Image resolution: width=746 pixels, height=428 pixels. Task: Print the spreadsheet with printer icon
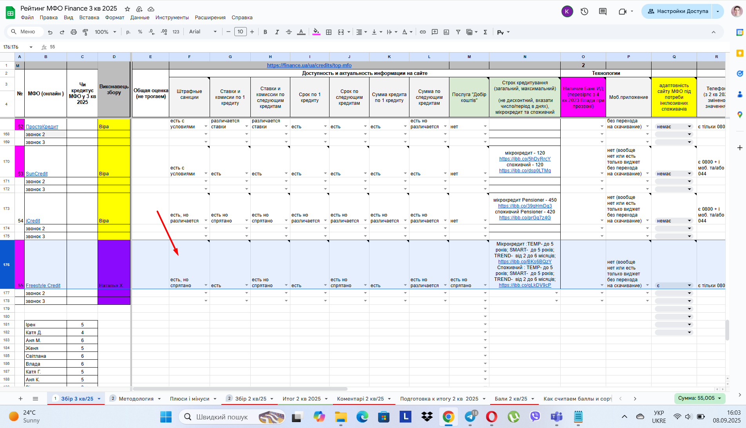click(74, 32)
